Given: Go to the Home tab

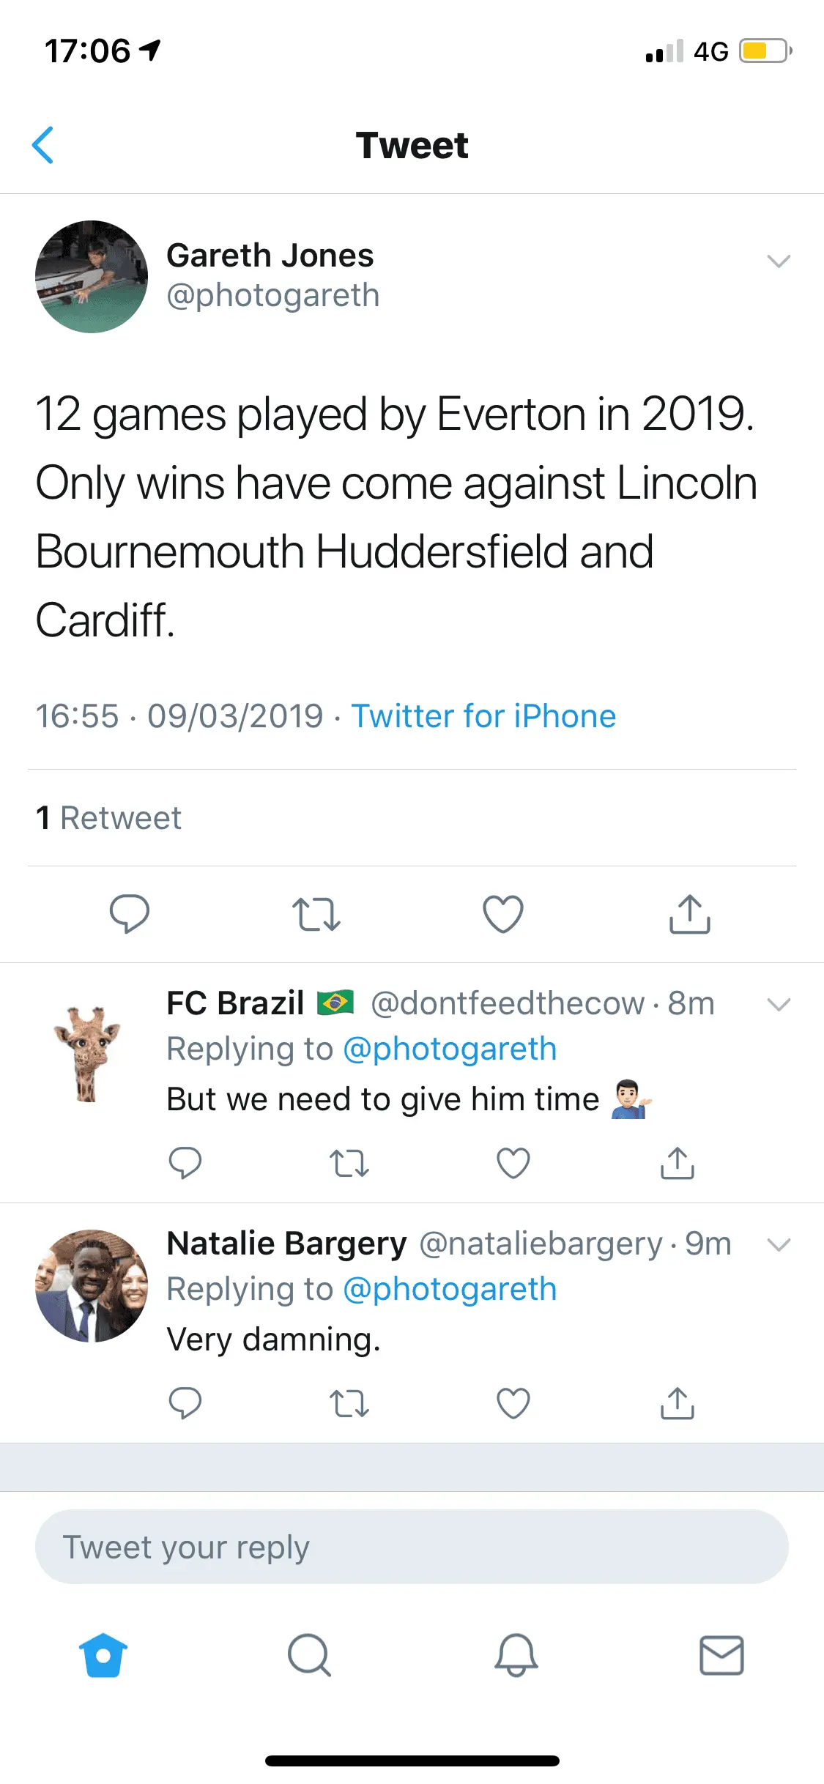Looking at the screenshot, I should click(103, 1654).
